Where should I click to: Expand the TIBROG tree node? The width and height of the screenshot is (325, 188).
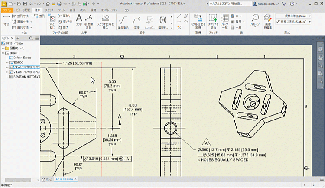pyautogui.click(x=6, y=62)
